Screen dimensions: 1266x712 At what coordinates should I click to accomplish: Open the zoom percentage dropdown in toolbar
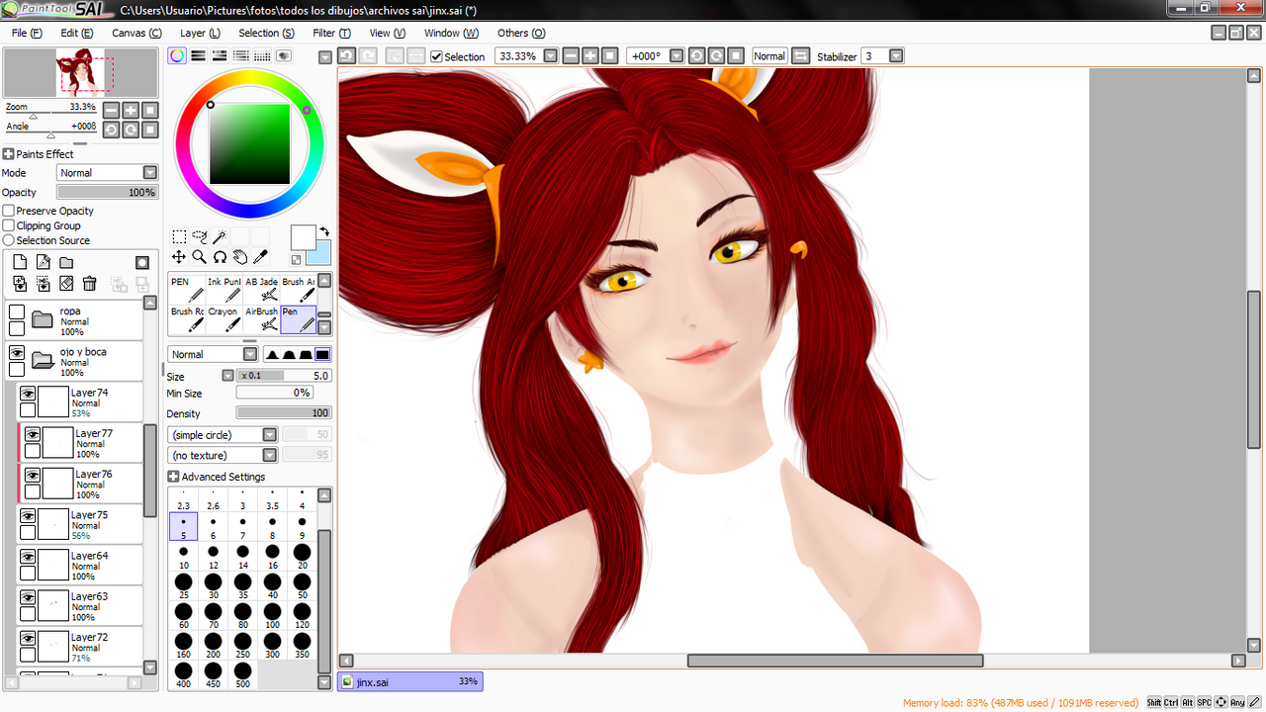551,56
